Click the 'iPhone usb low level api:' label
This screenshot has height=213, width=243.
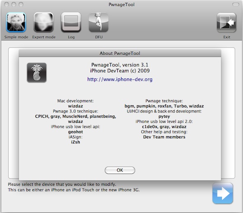point(75,126)
